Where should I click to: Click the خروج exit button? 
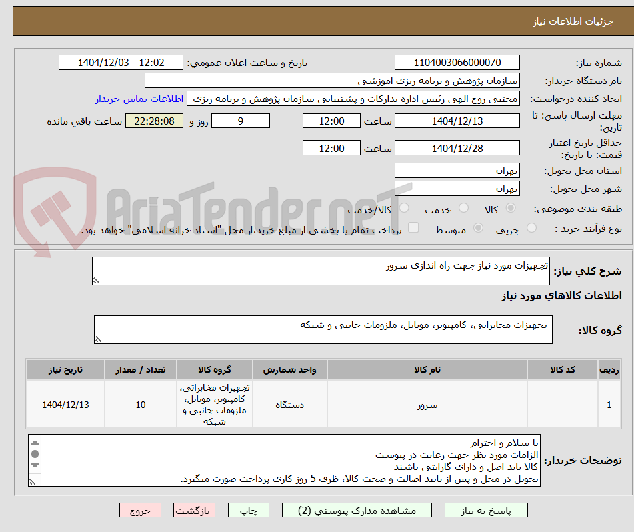pyautogui.click(x=140, y=510)
